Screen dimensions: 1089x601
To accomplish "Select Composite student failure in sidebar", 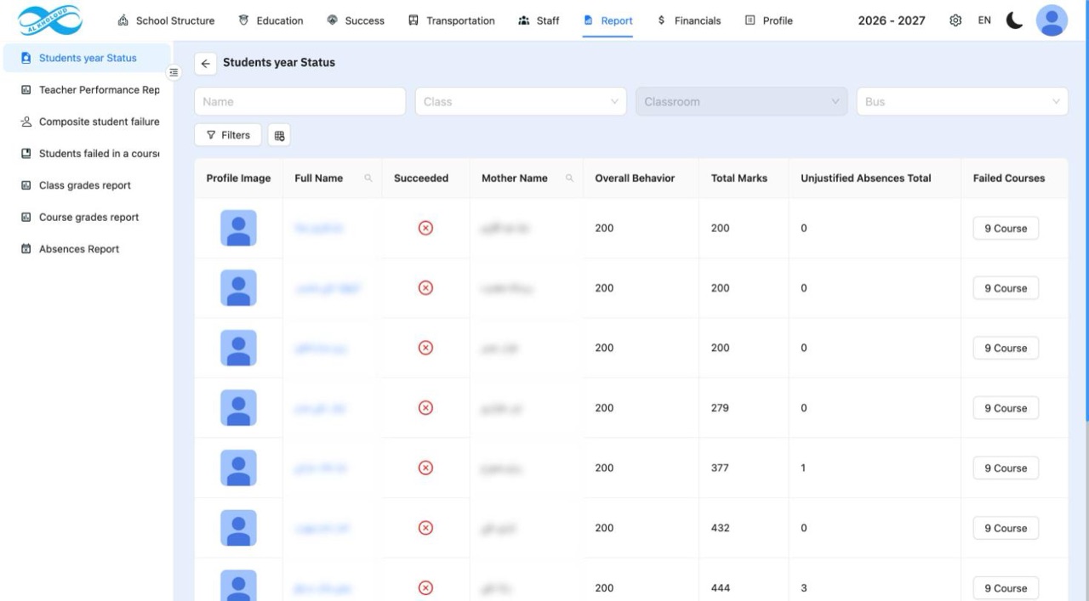I will (88, 122).
